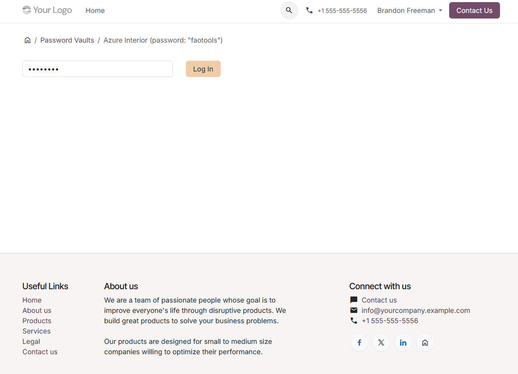
Task: Open the Home menu item in header
Action: coord(95,11)
